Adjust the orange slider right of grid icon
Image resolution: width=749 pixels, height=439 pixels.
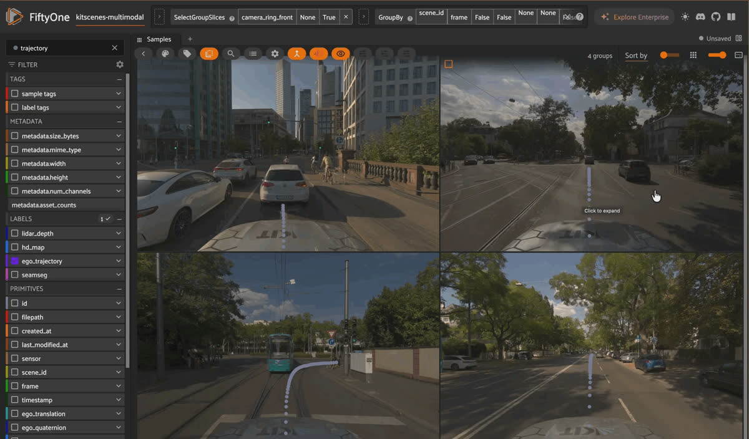coord(718,55)
